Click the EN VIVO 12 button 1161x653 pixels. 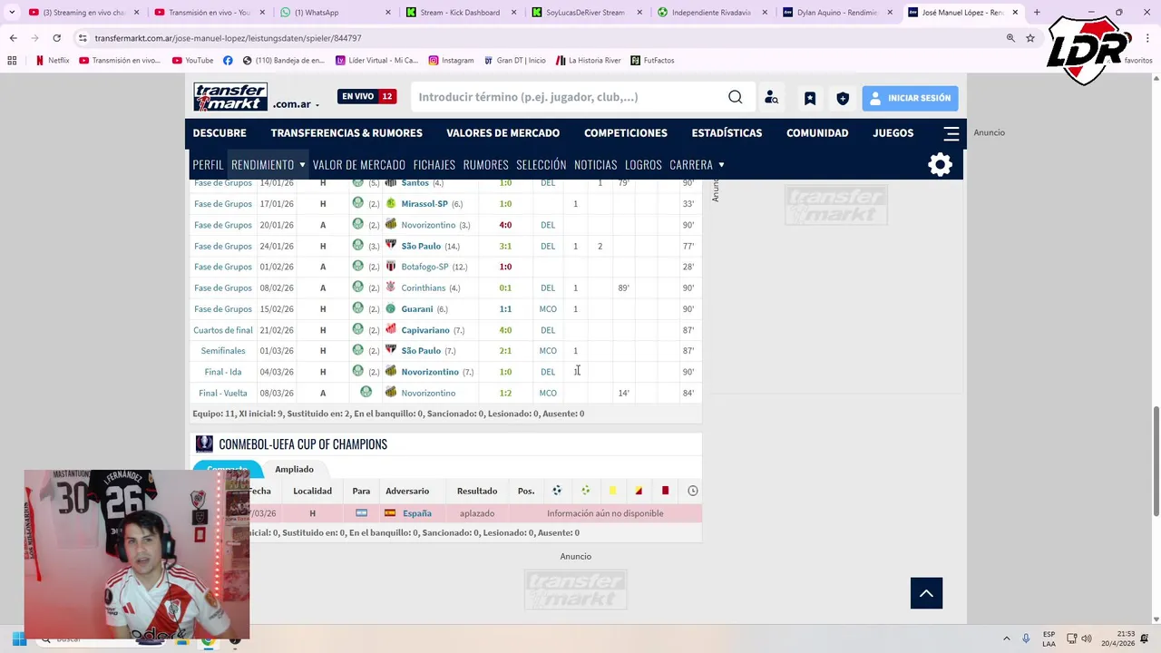coord(367,96)
